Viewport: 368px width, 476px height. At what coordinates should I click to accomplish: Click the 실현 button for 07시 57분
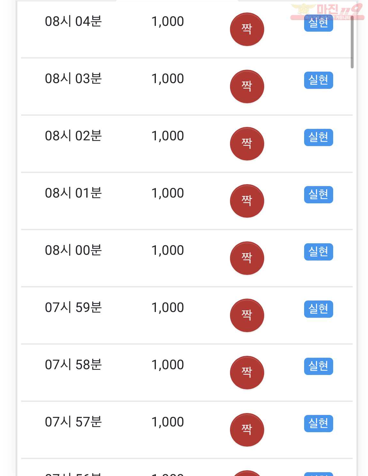[318, 424]
